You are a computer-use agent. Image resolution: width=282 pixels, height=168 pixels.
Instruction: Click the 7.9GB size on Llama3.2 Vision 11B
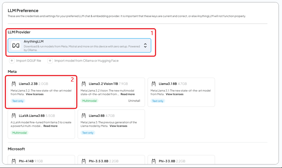coord(123,84)
